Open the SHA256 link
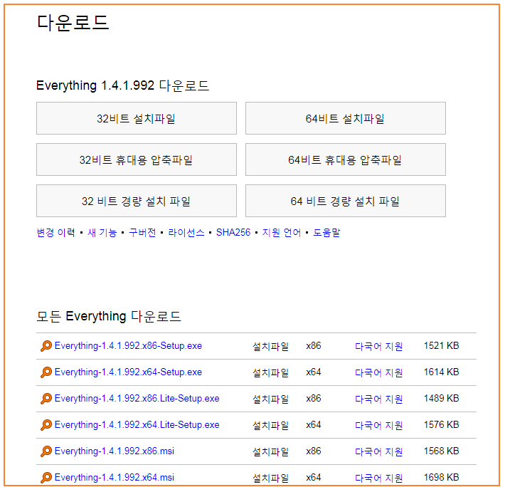Viewport: 505px width, 487px height. 233,232
